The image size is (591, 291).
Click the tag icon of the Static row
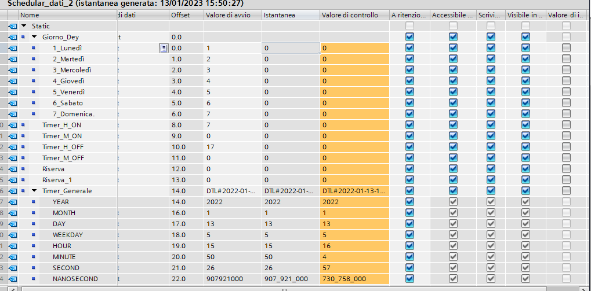(13, 26)
